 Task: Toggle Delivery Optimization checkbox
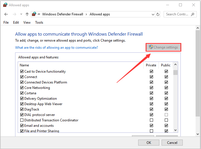[x=22, y=99]
